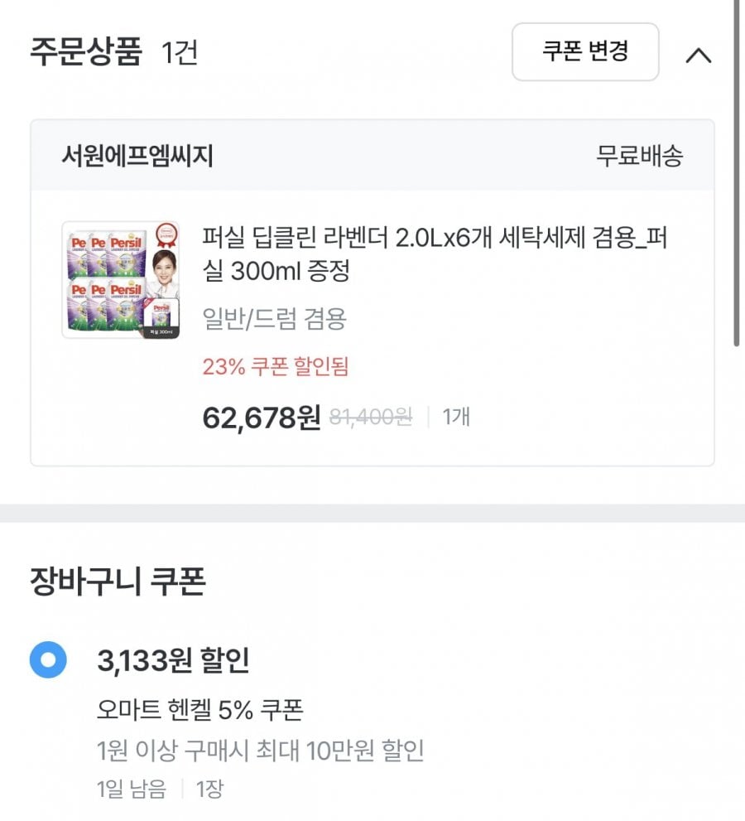Click the 23% 쿠폰 할인됨 text

pos(276,366)
